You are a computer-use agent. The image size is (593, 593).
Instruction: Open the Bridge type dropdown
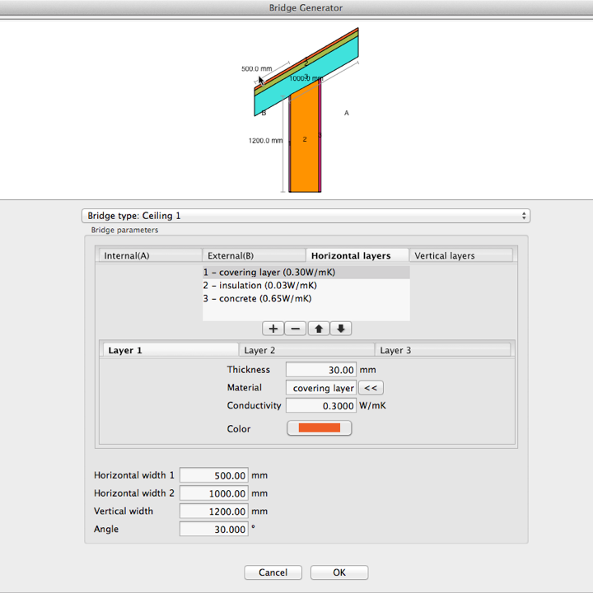[306, 216]
